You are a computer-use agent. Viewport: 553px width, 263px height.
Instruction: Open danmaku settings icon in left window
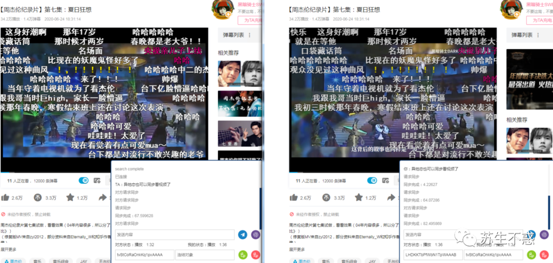[97, 181]
